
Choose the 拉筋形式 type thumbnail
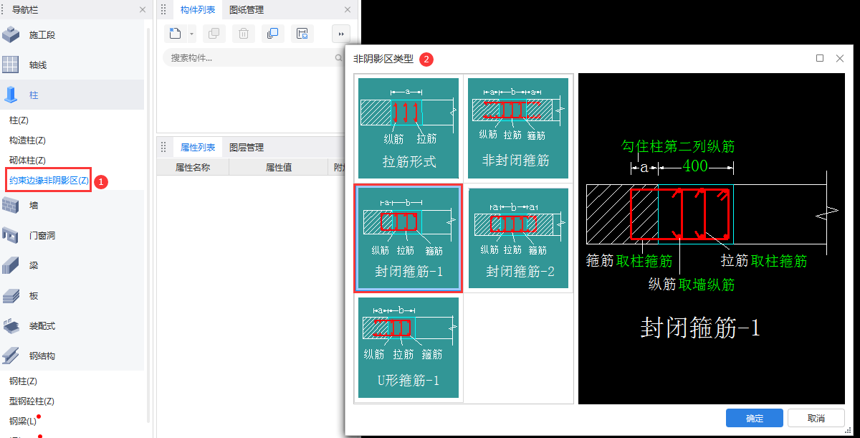(x=408, y=128)
